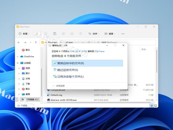Expand the Pictures tree node
This screenshot has width=173, height=130.
[19, 73]
